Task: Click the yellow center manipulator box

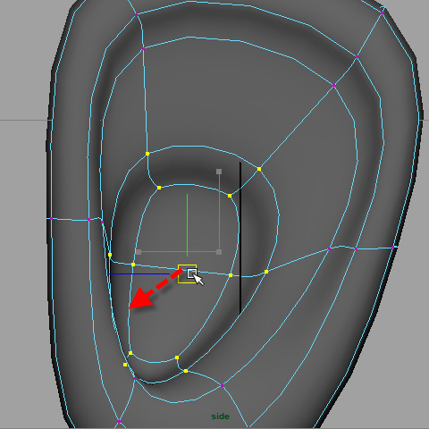Action: tap(187, 273)
